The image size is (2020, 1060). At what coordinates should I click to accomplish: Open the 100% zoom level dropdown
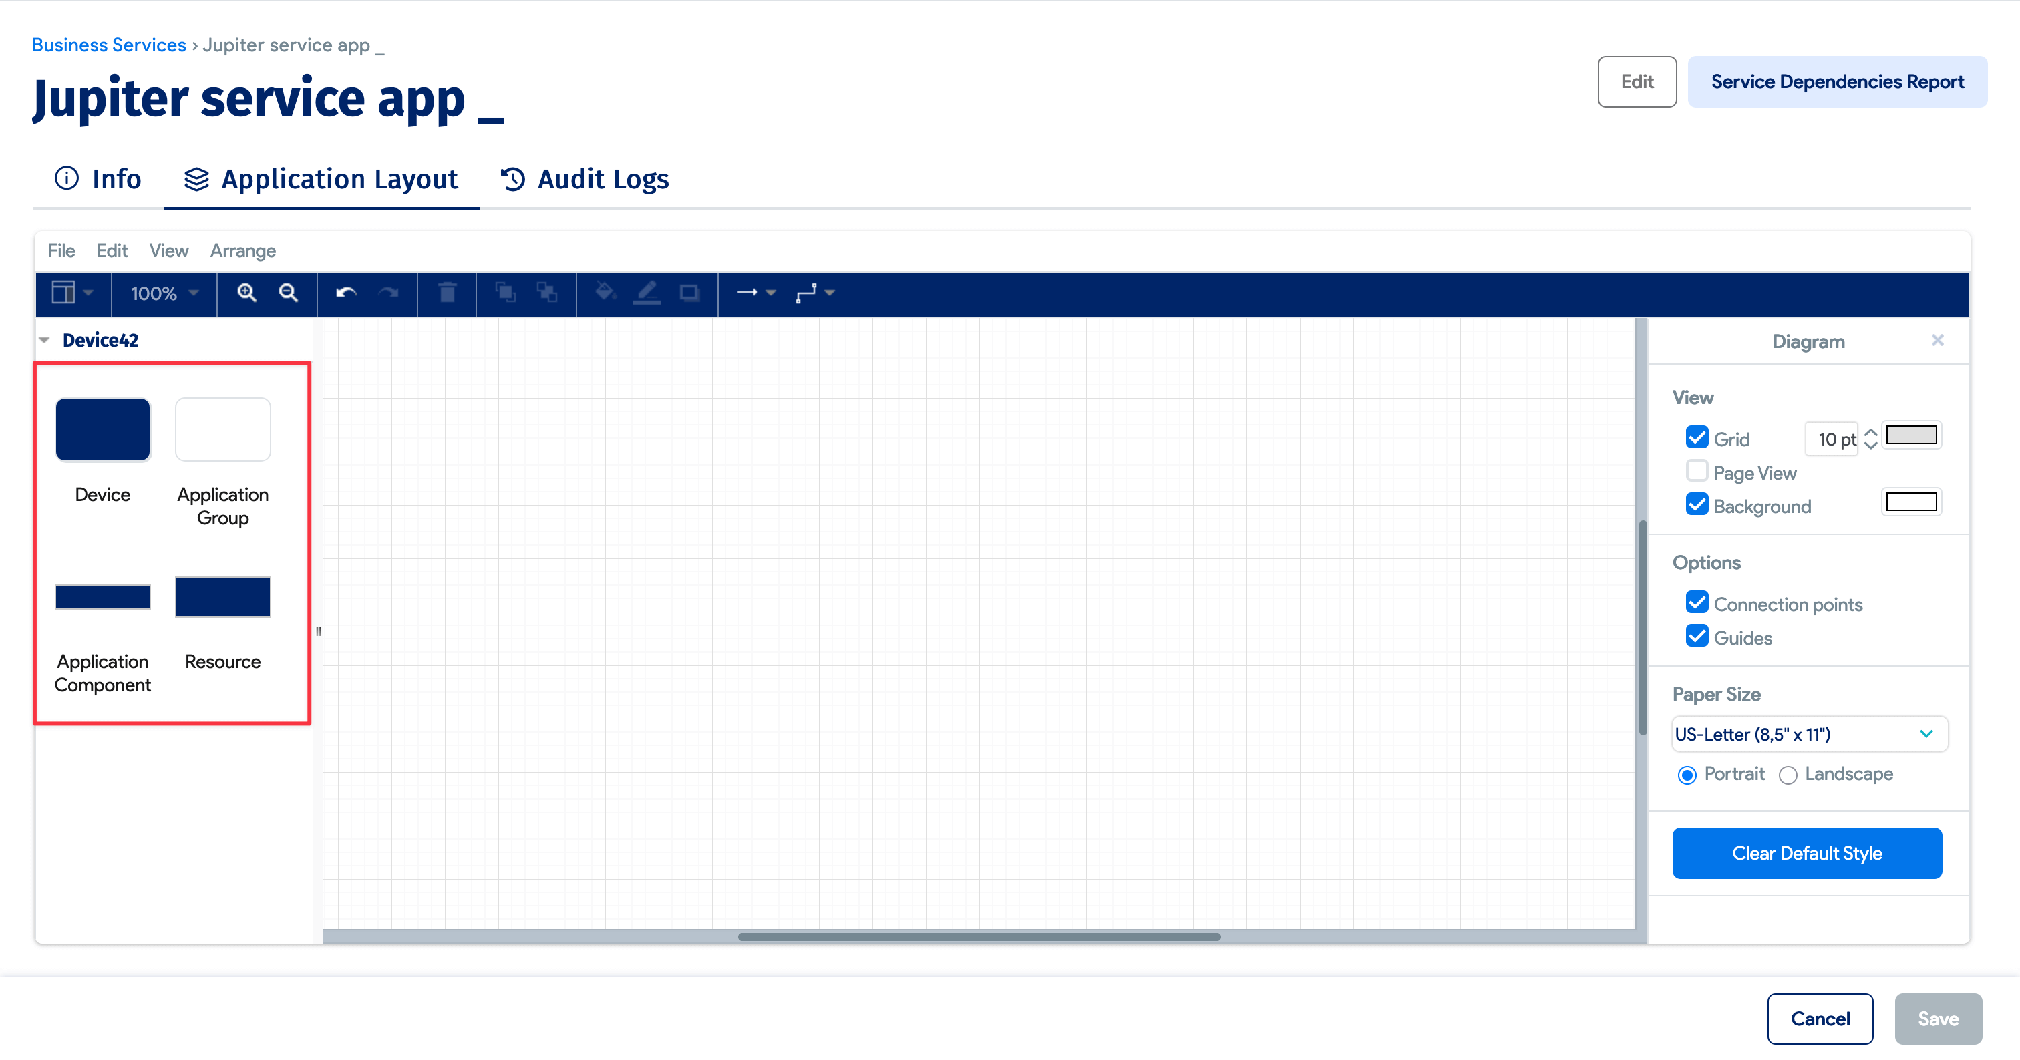163,293
